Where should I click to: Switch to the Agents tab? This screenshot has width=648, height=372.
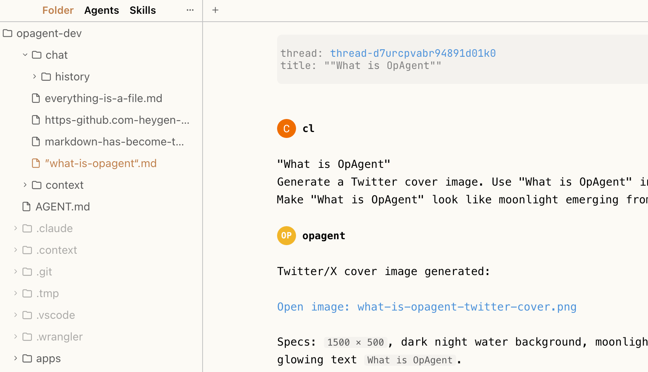tap(102, 10)
